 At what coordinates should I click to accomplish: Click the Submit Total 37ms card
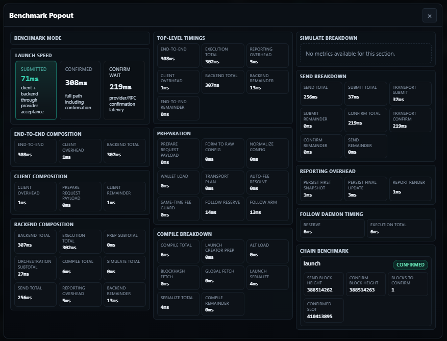pos(366,94)
